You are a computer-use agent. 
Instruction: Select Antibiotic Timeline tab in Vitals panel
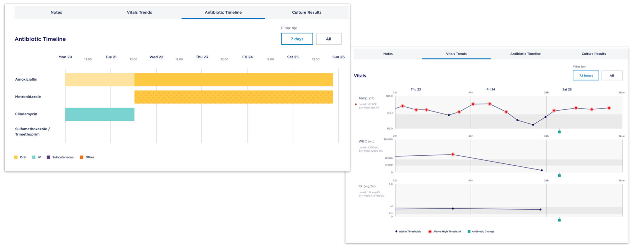click(x=525, y=54)
